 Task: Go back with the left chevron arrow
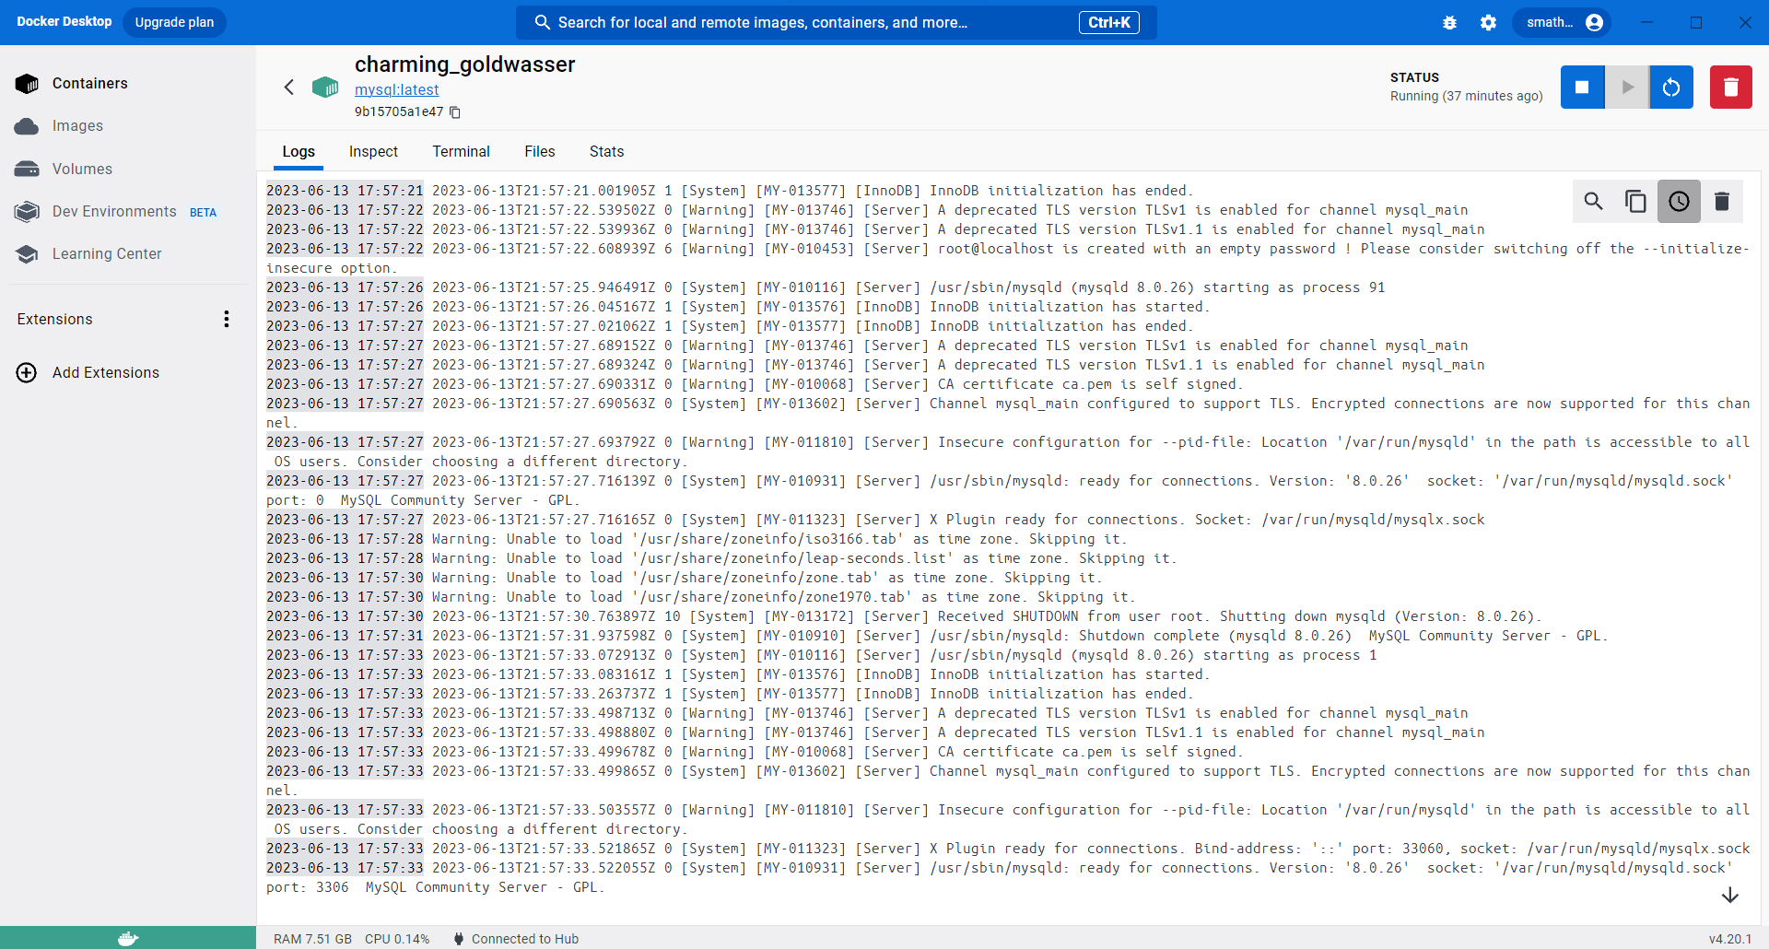[289, 87]
